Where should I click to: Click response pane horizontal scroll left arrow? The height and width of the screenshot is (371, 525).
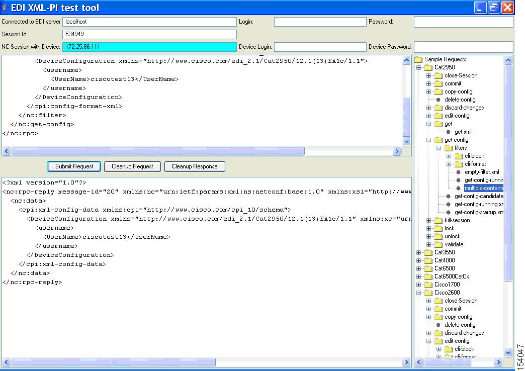point(7,362)
